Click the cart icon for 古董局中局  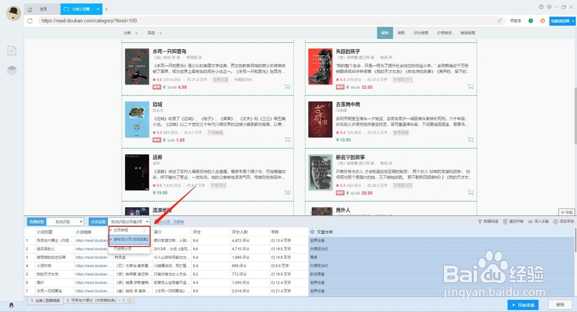(470, 140)
